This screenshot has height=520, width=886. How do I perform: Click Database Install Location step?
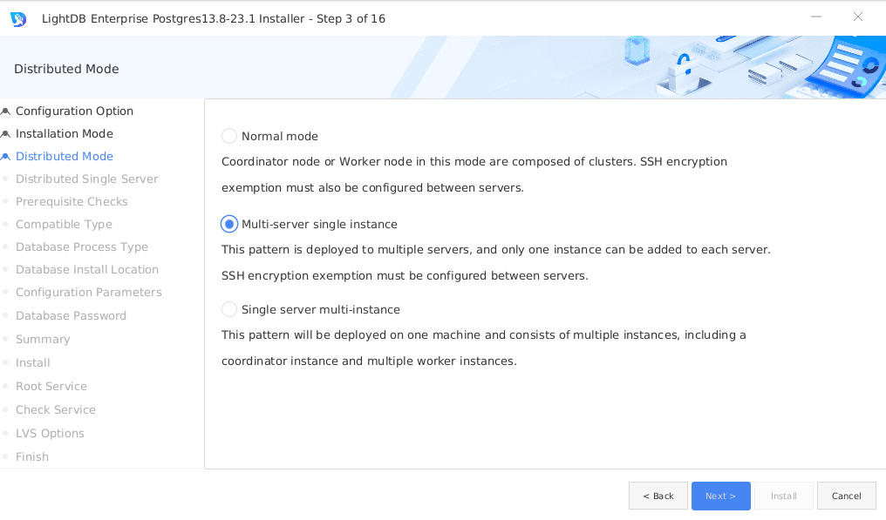[87, 269]
